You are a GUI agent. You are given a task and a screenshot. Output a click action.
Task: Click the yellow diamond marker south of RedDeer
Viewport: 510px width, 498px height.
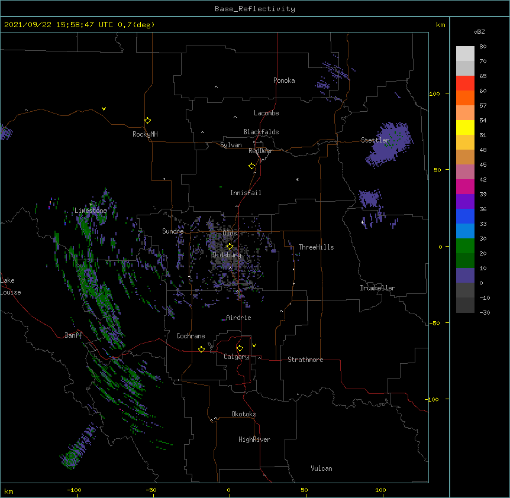[x=251, y=166]
